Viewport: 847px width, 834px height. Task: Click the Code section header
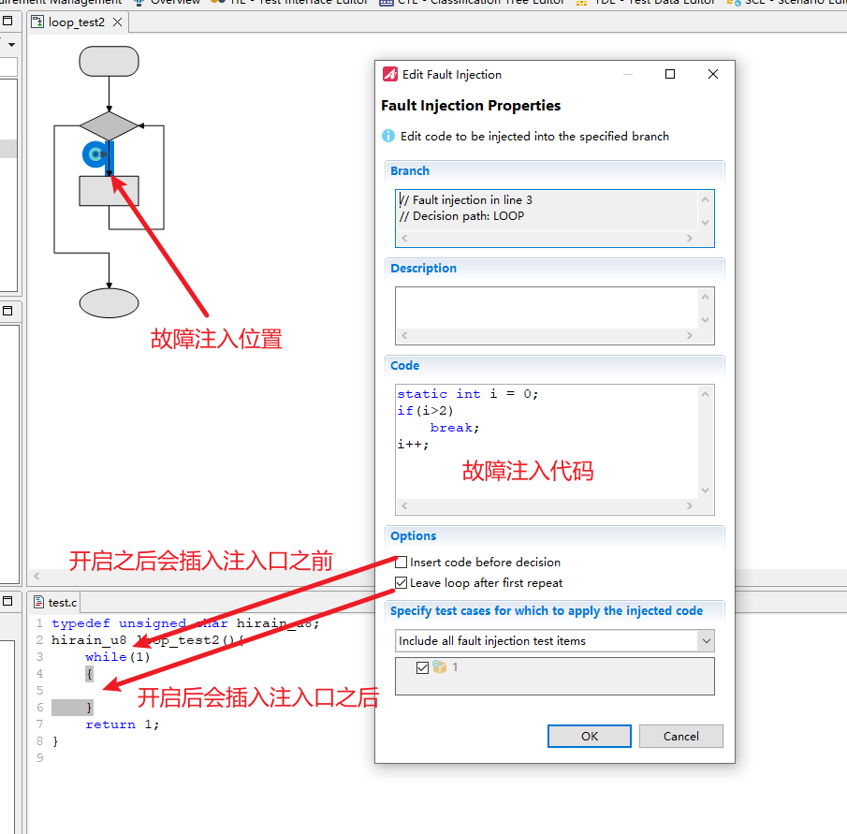click(x=404, y=366)
